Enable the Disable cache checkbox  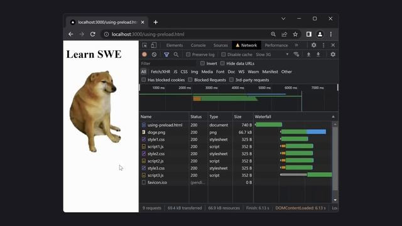[x=224, y=55]
